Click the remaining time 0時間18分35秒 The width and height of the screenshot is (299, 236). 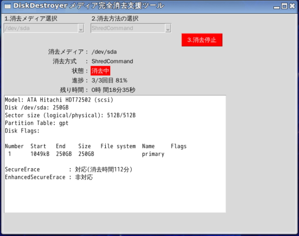pos(113,90)
